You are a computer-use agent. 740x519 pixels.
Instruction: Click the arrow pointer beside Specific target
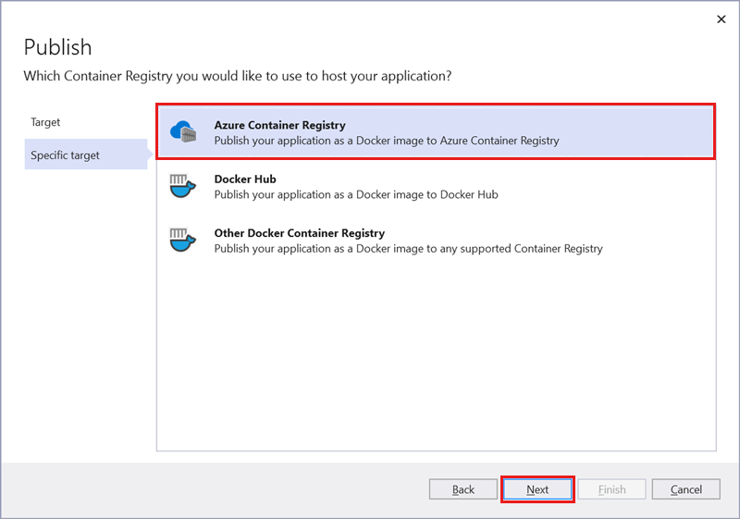coord(151,154)
